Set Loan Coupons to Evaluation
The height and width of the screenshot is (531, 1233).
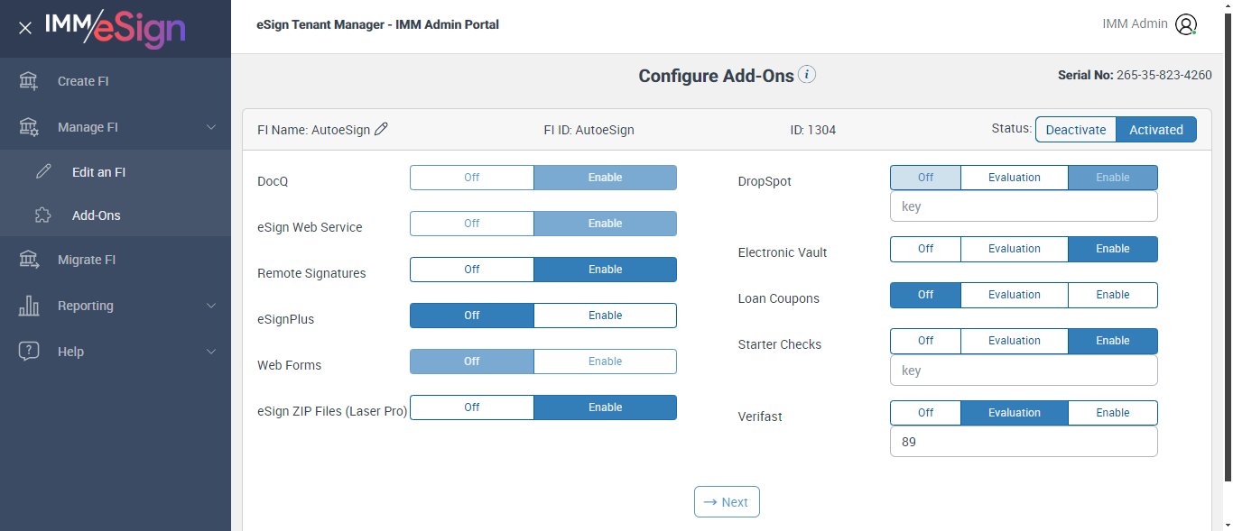[x=1014, y=295]
